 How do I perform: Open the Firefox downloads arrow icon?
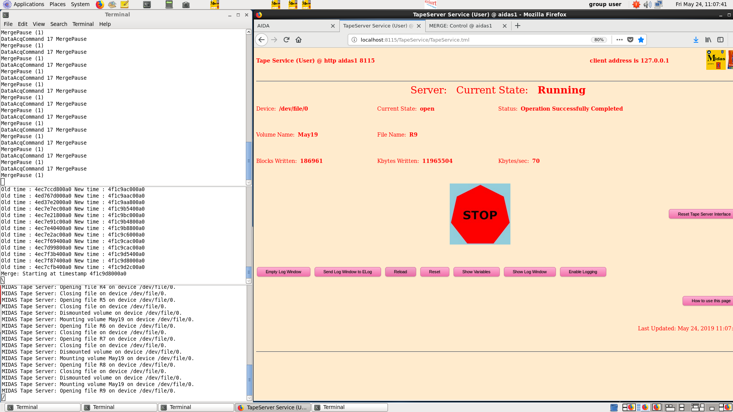(x=696, y=40)
